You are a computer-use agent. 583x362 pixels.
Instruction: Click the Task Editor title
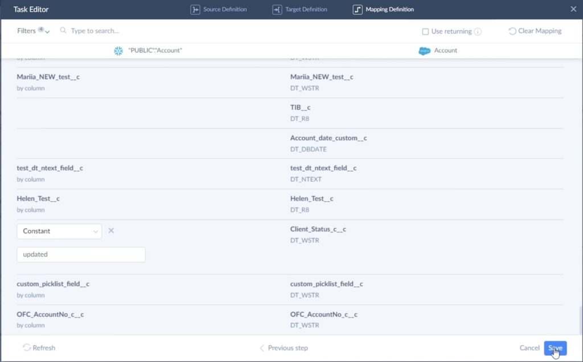point(31,9)
